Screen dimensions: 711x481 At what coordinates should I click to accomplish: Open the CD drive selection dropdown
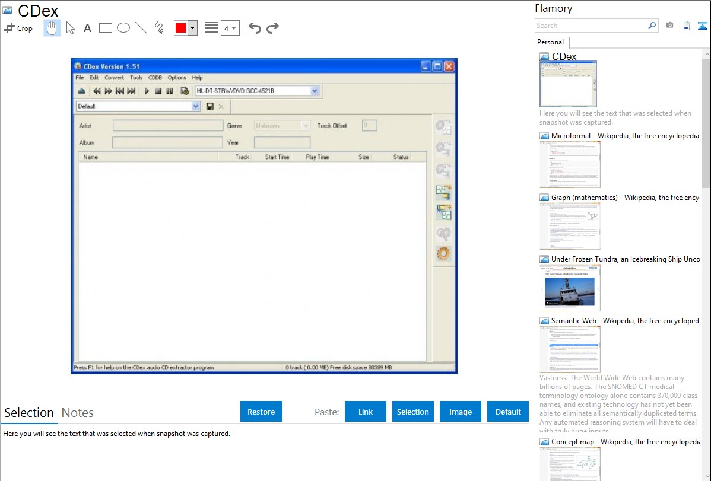(315, 91)
